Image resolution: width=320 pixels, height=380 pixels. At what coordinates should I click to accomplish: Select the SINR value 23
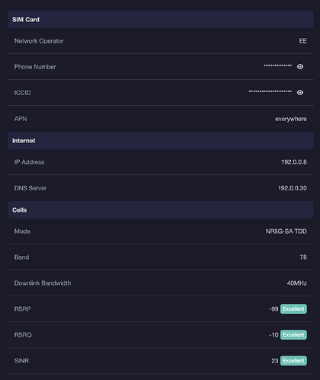pyautogui.click(x=275, y=361)
